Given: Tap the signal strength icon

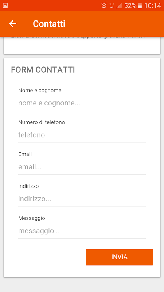Looking at the screenshot, I should coord(119,6).
